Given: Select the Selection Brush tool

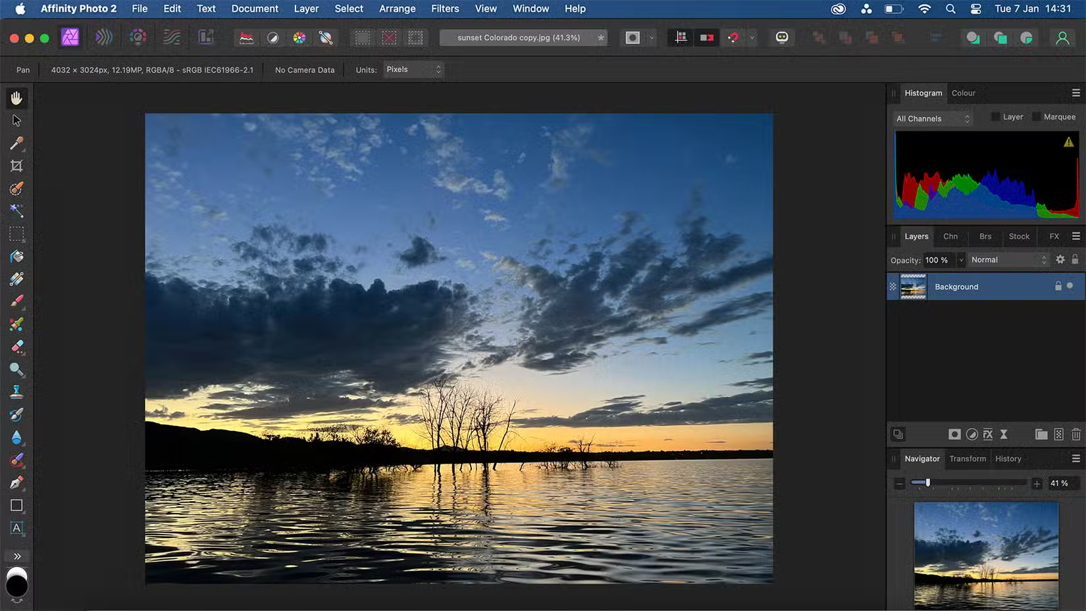Looking at the screenshot, I should 16,189.
